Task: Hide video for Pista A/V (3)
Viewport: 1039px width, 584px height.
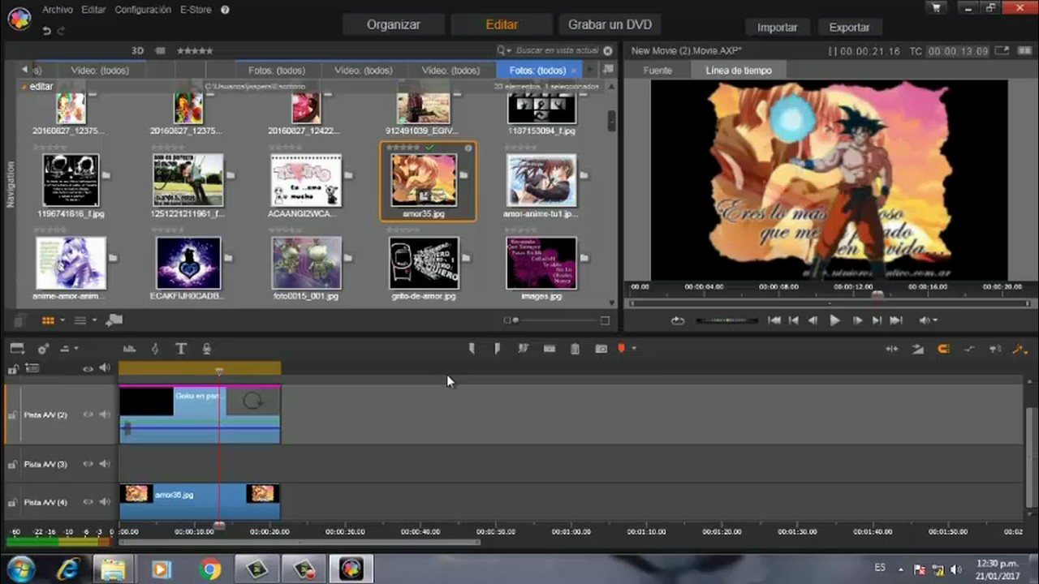Action: (88, 464)
